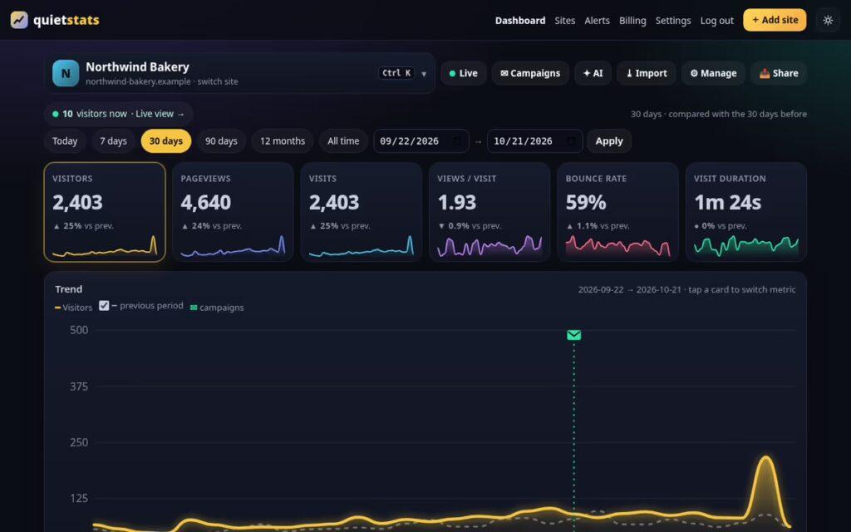
Task: Open Manage site settings
Action: [713, 73]
